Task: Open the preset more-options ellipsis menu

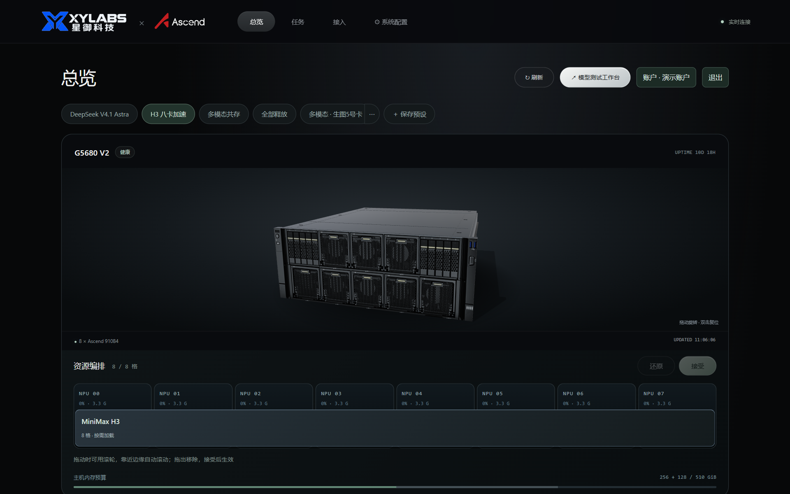Action: (x=372, y=114)
